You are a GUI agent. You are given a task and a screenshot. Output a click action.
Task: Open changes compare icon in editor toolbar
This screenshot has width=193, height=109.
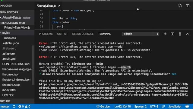(180, 6)
